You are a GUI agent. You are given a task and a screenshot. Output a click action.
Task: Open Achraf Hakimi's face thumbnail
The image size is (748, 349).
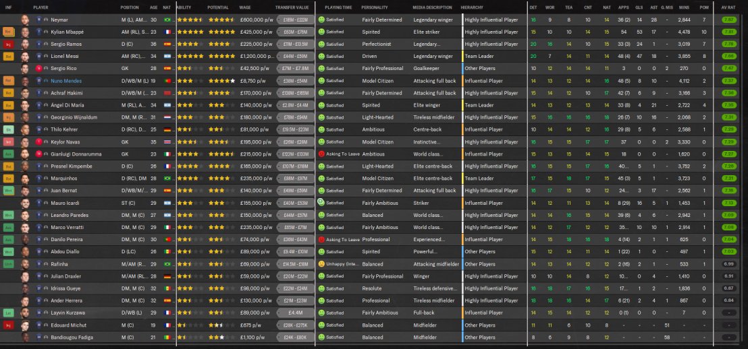pyautogui.click(x=25, y=93)
